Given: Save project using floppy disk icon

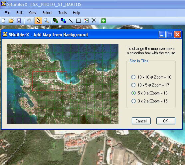Looking at the screenshot, I should click(x=19, y=21).
